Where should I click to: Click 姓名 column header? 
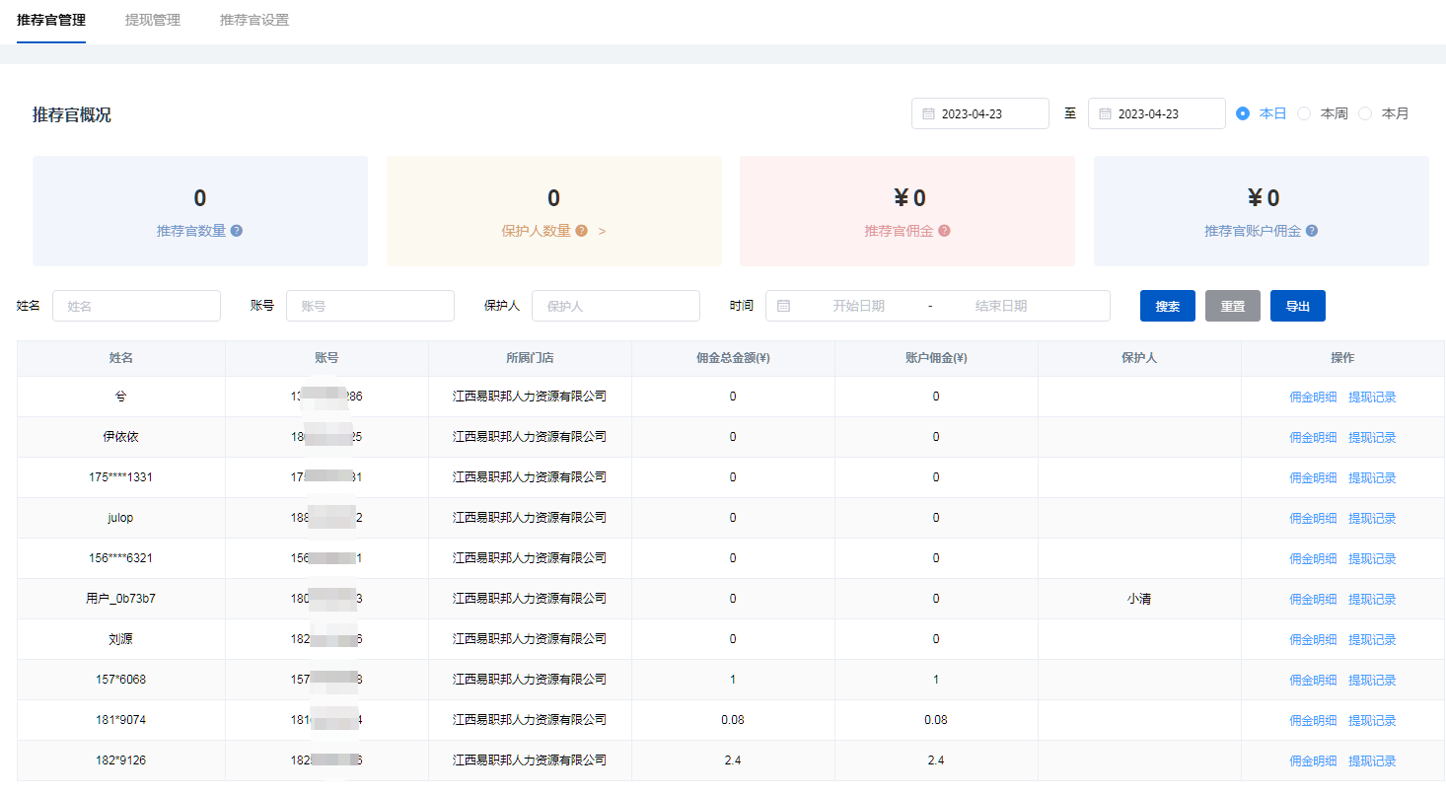(x=121, y=358)
